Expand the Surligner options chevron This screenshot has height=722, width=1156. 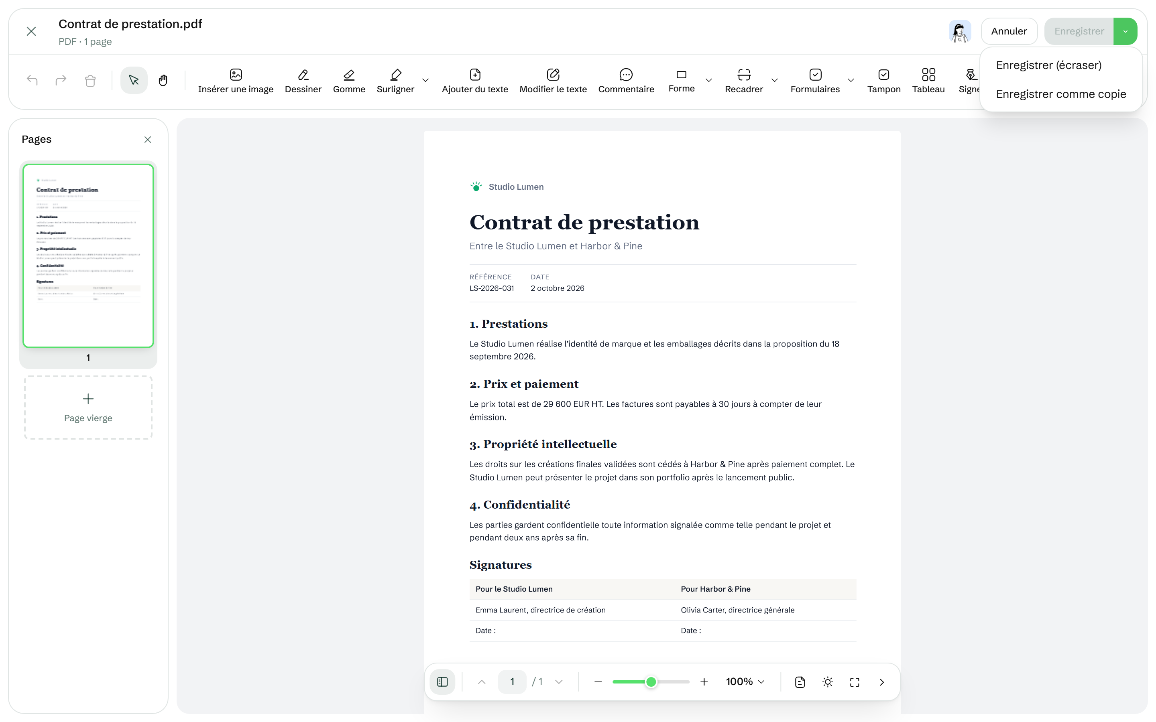[x=425, y=80]
